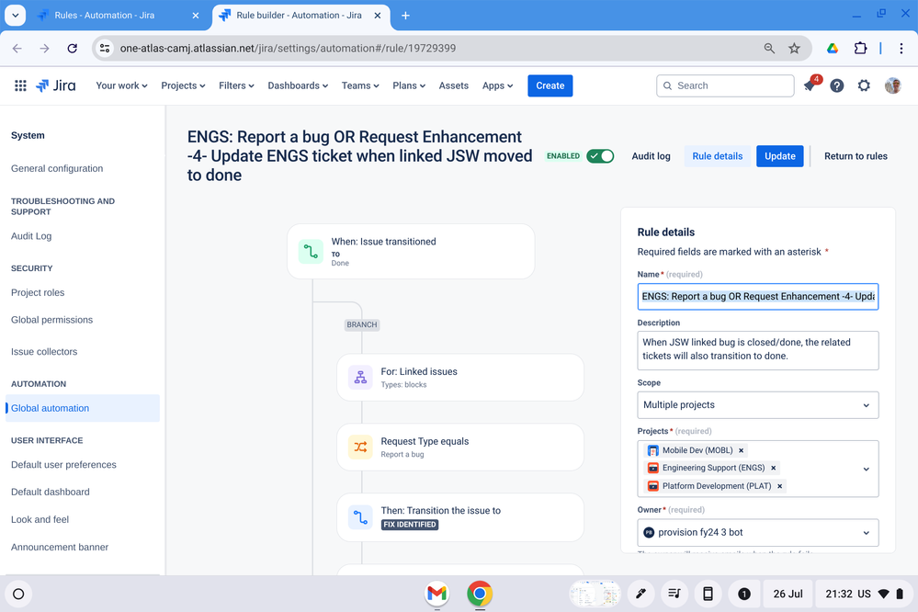The width and height of the screenshot is (918, 612).
Task: Open Rule details
Action: point(717,156)
